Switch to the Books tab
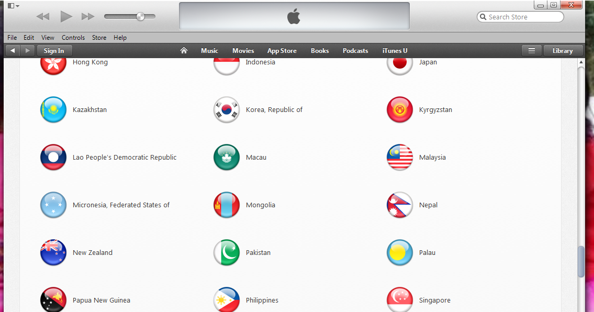 (320, 50)
